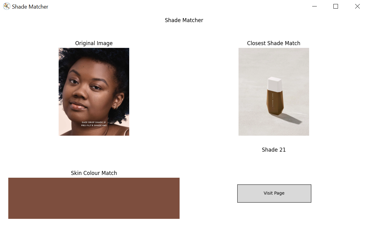This screenshot has width=365, height=248.
Task: Click the foundation bottle product image
Action: click(274, 92)
